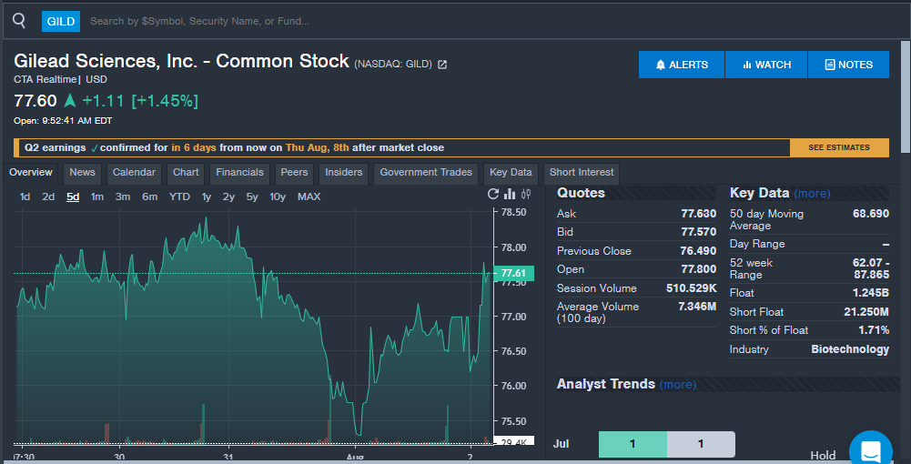The image size is (911, 464).
Task: Click the 77.61 current price marker
Action: pyautogui.click(x=513, y=274)
